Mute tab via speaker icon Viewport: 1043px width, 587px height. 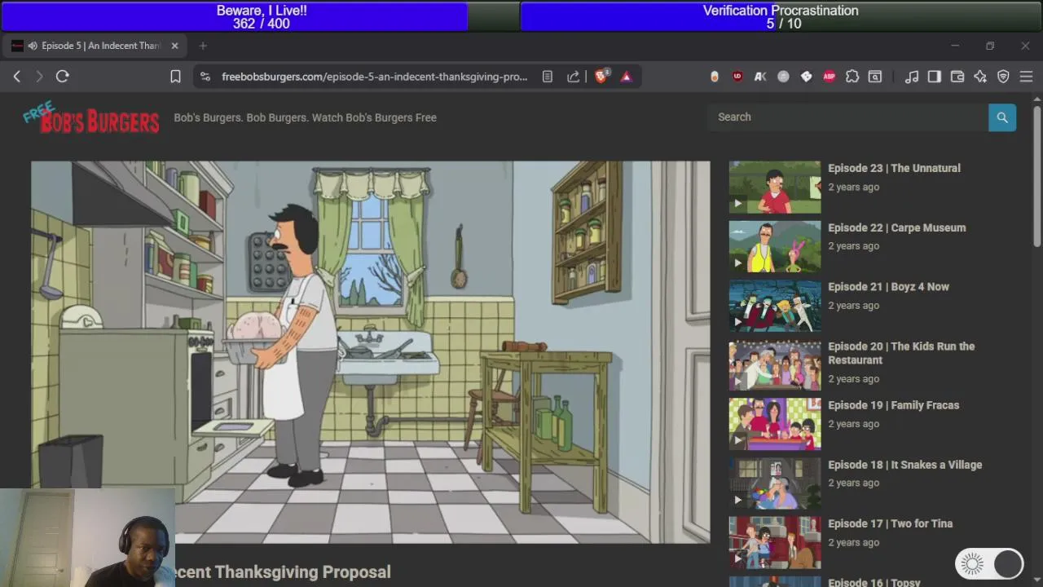pyautogui.click(x=33, y=46)
